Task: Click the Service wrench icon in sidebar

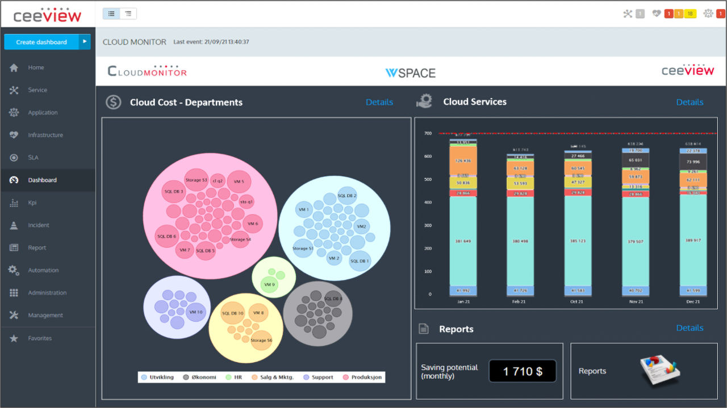Action: click(14, 90)
